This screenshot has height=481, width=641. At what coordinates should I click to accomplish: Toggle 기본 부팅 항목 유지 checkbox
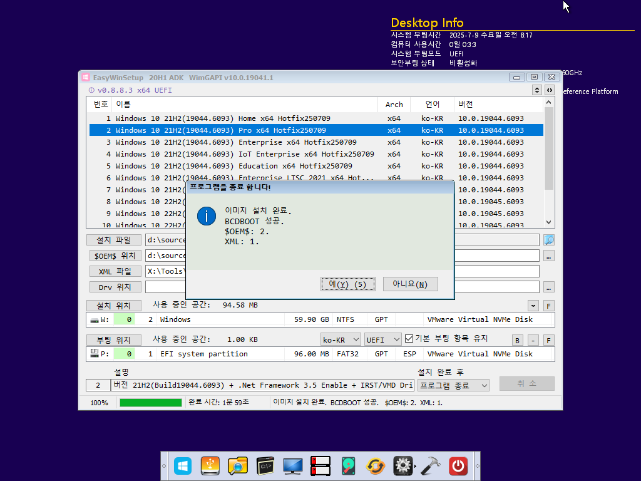pyautogui.click(x=409, y=339)
